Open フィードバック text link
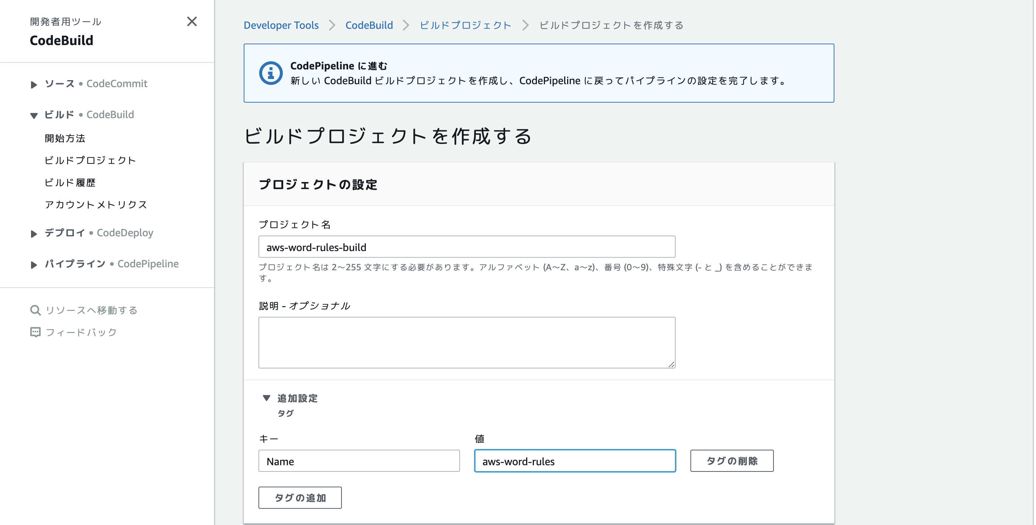The height and width of the screenshot is (525, 1036). [81, 332]
